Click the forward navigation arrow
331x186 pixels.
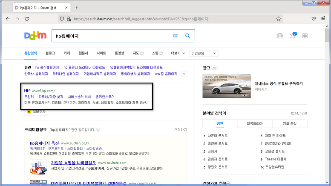pos(17,19)
